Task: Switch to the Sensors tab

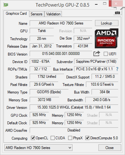Action: [x=37, y=14]
